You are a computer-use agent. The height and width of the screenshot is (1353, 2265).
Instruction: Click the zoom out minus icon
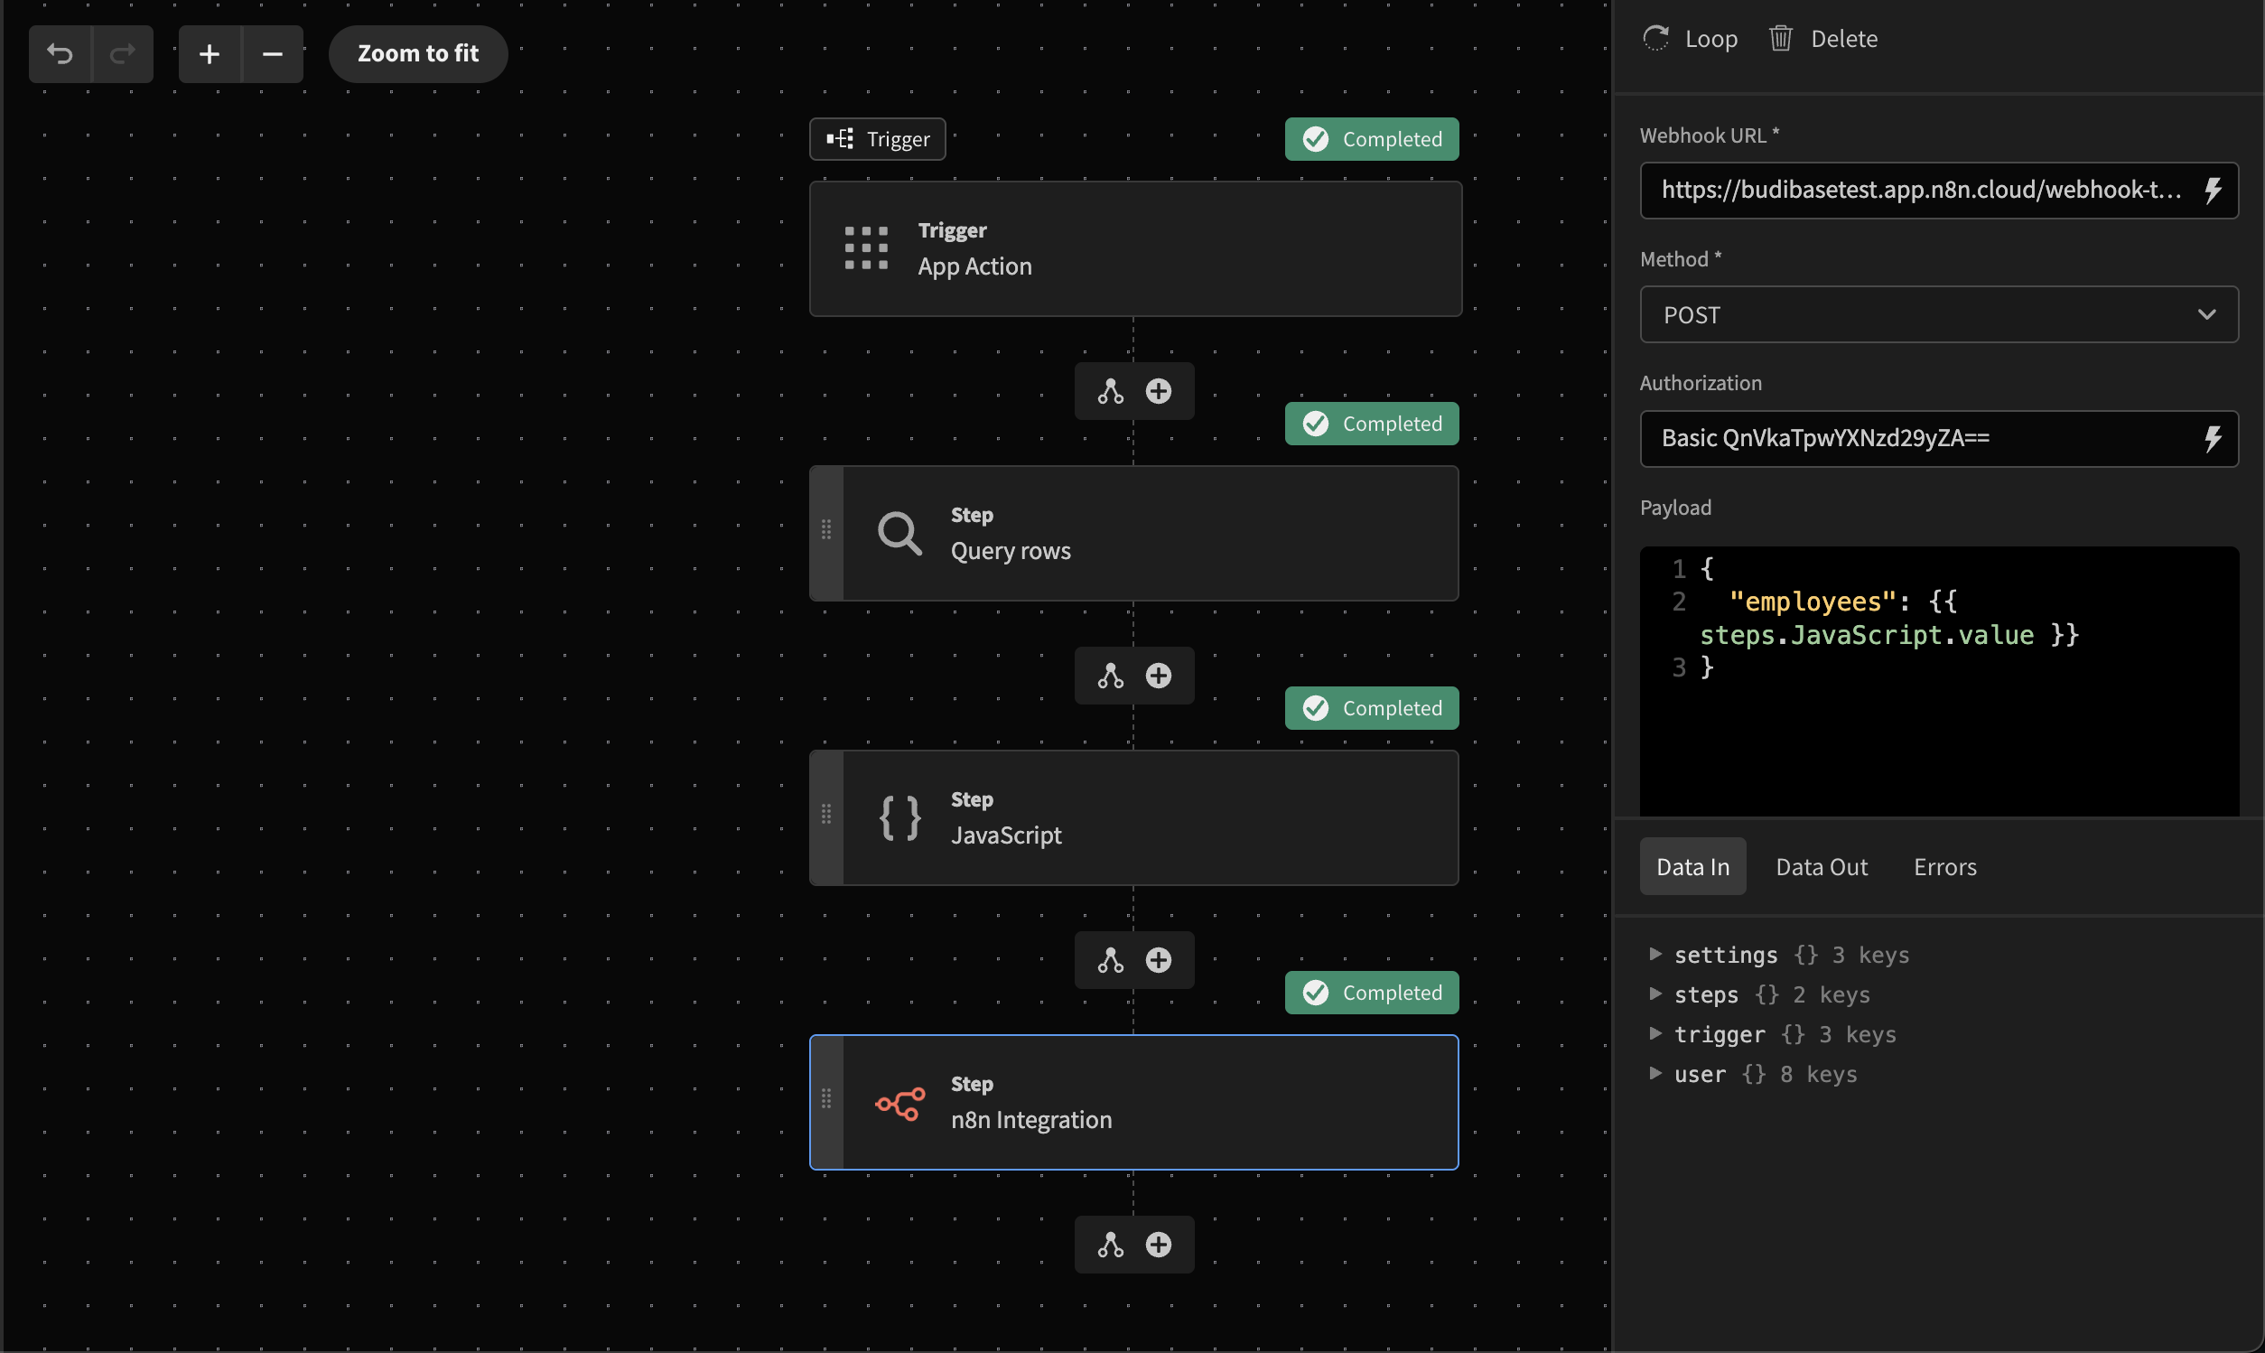tap(272, 54)
